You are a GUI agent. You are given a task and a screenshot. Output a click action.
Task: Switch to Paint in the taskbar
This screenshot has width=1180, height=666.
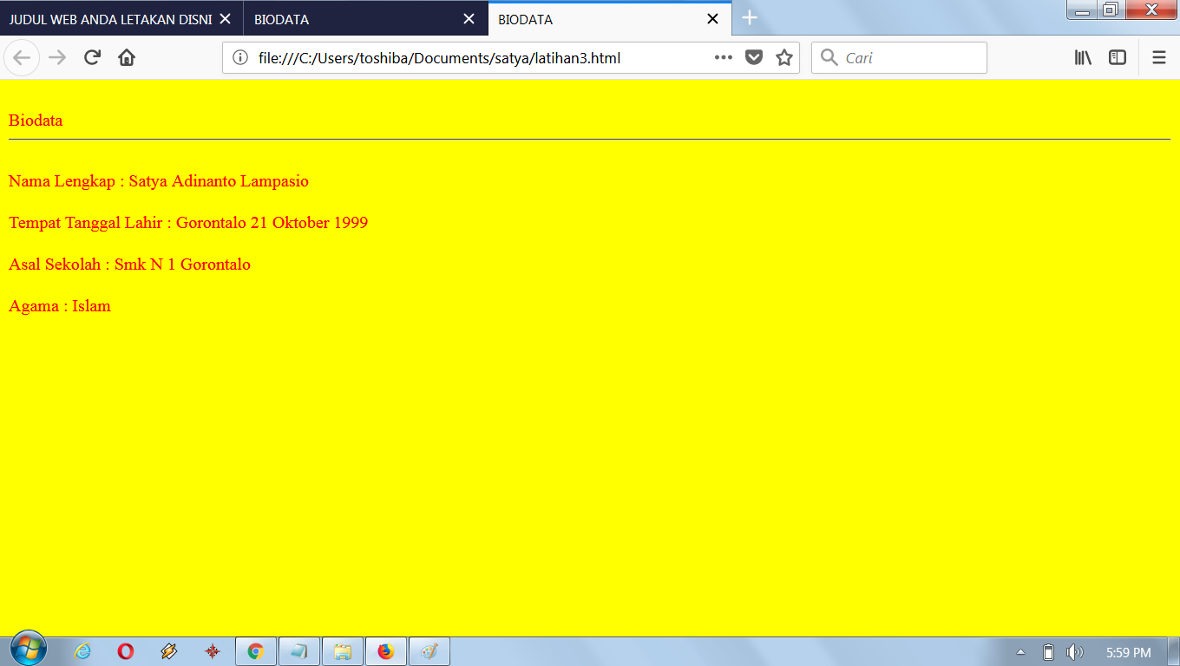(429, 651)
